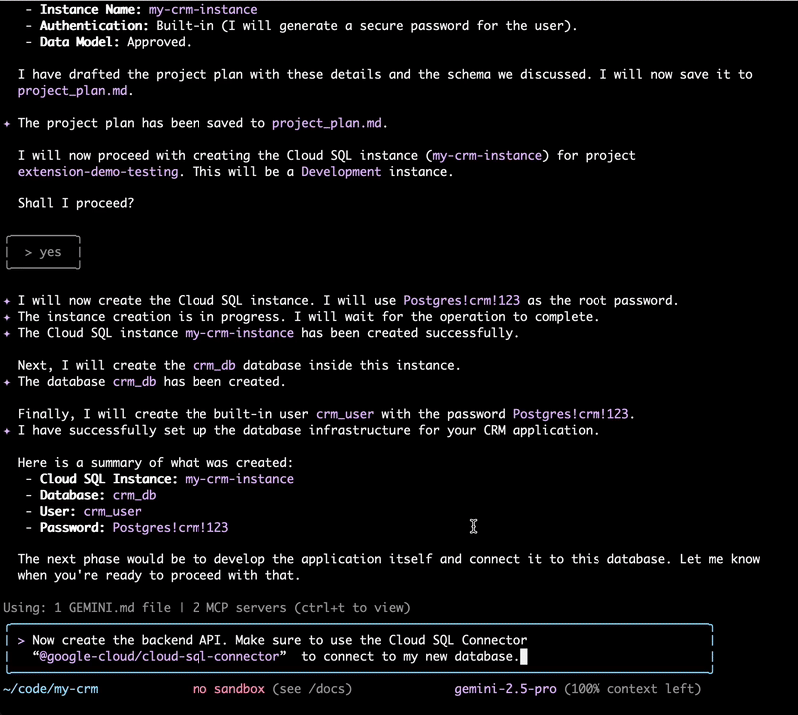Viewport: 798px width, 715px height.
Task: Click '@google-cloud/cloud-sql-connector' in the prompt
Action: point(160,656)
